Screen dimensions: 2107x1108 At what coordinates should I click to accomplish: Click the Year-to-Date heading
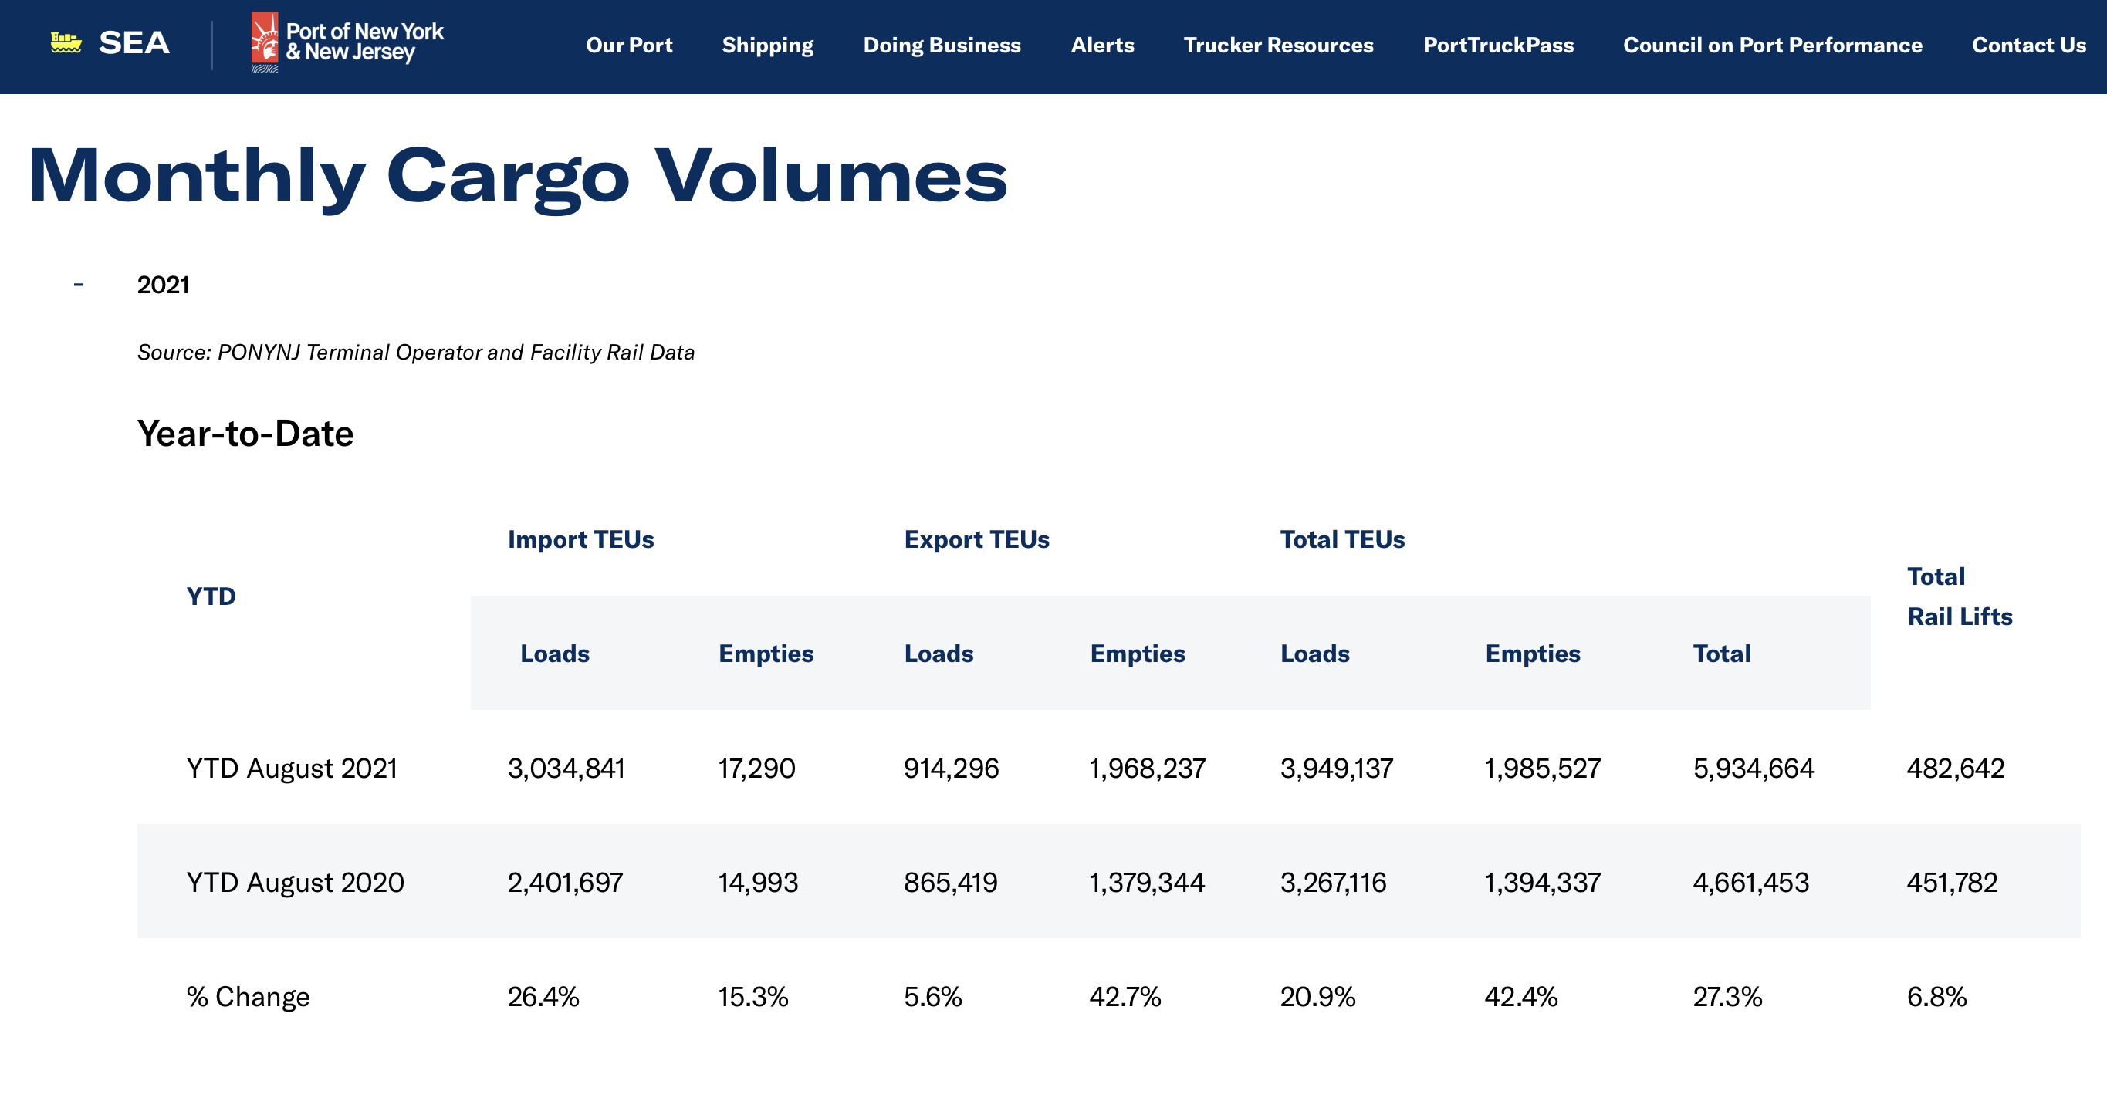coord(245,434)
